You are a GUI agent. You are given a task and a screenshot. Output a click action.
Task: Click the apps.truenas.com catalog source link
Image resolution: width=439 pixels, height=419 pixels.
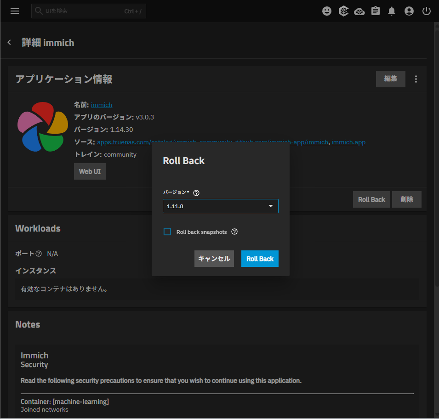tap(124, 142)
